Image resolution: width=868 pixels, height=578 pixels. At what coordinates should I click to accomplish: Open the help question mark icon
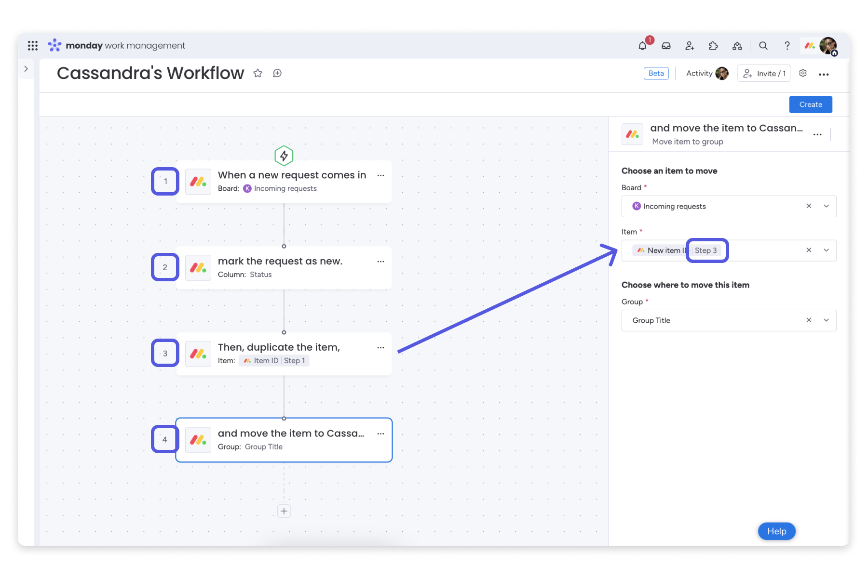(787, 45)
